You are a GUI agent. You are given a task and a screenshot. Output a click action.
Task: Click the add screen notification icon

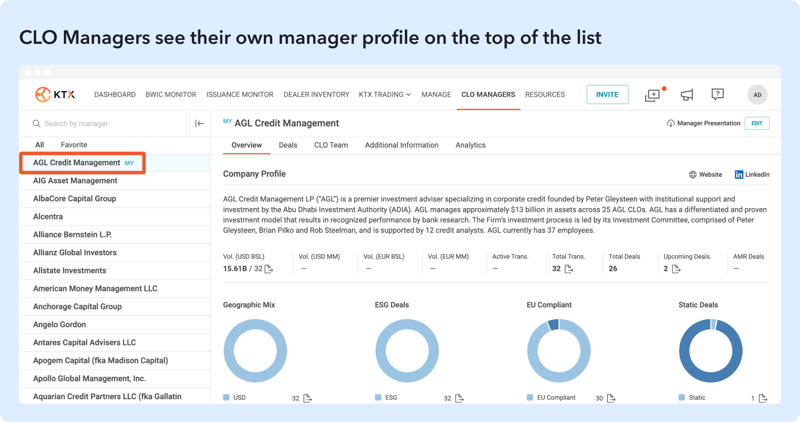point(652,95)
